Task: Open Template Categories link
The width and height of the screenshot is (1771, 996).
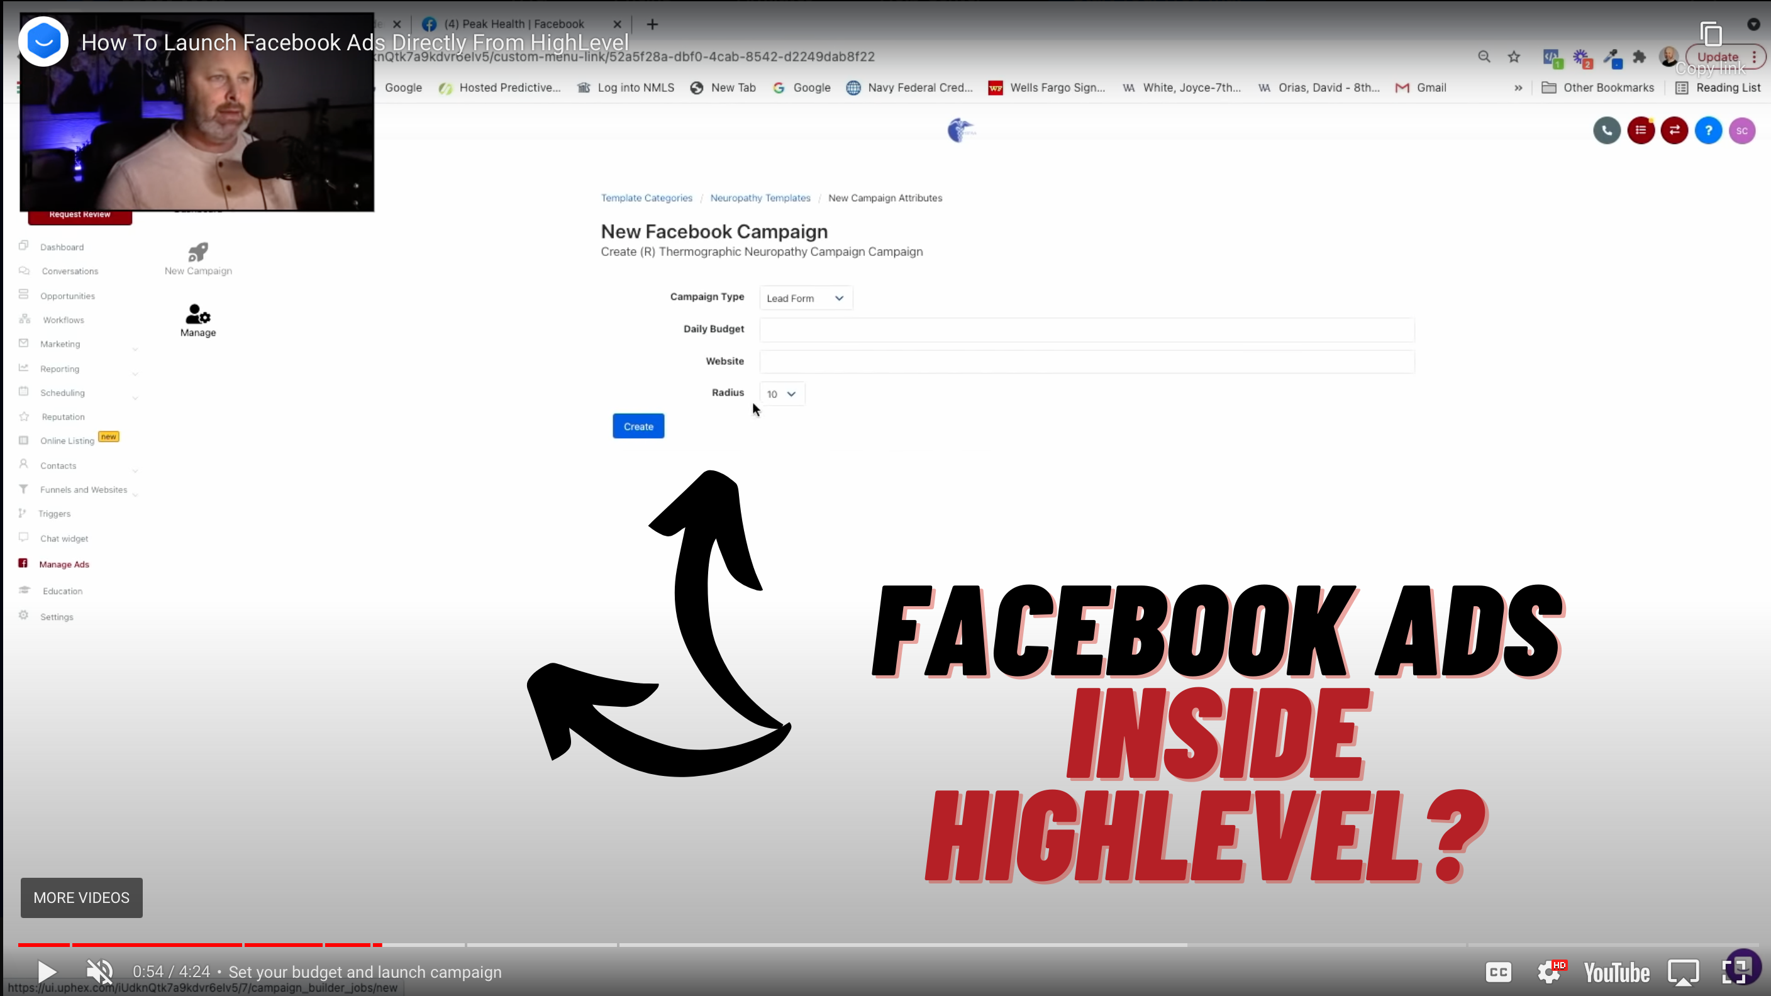Action: [x=645, y=198]
